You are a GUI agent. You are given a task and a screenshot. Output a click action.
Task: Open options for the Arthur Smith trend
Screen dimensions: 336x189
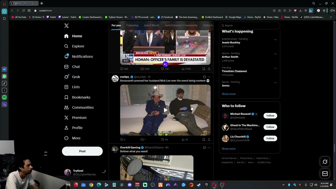coord(275,54)
